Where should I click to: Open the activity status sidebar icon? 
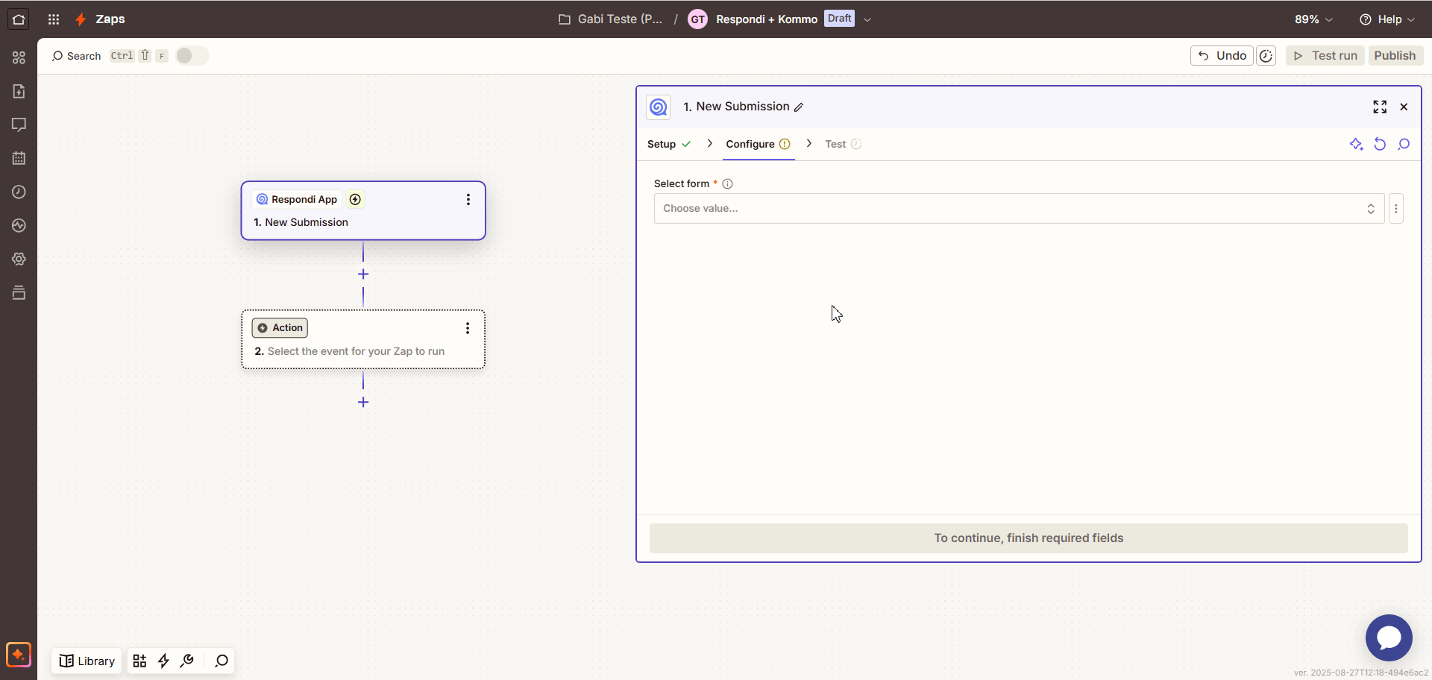click(19, 225)
